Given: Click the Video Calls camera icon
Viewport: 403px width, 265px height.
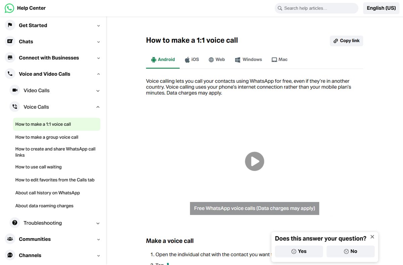Looking at the screenshot, I should tap(15, 90).
